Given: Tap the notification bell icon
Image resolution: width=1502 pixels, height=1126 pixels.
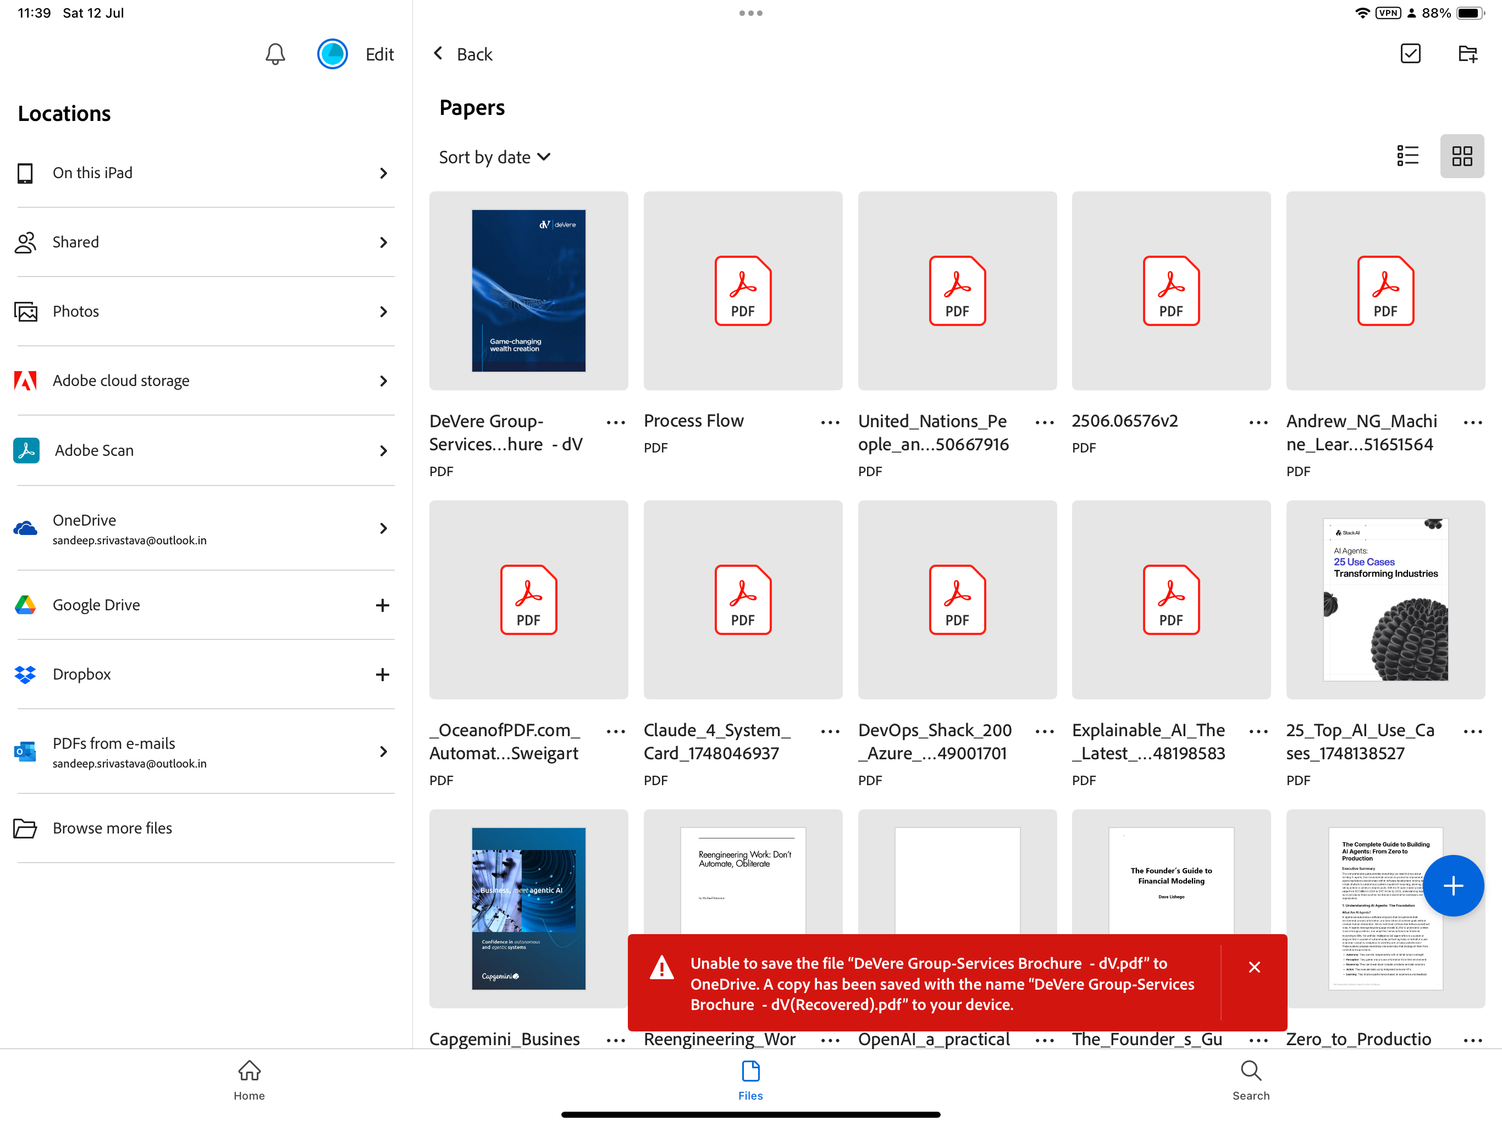Looking at the screenshot, I should coord(274,54).
